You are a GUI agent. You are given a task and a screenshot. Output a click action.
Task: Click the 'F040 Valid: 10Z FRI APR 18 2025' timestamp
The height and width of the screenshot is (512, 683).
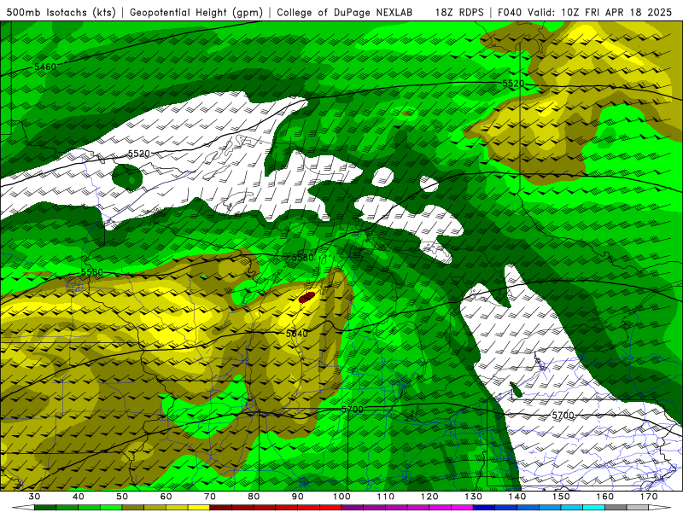tap(585, 12)
